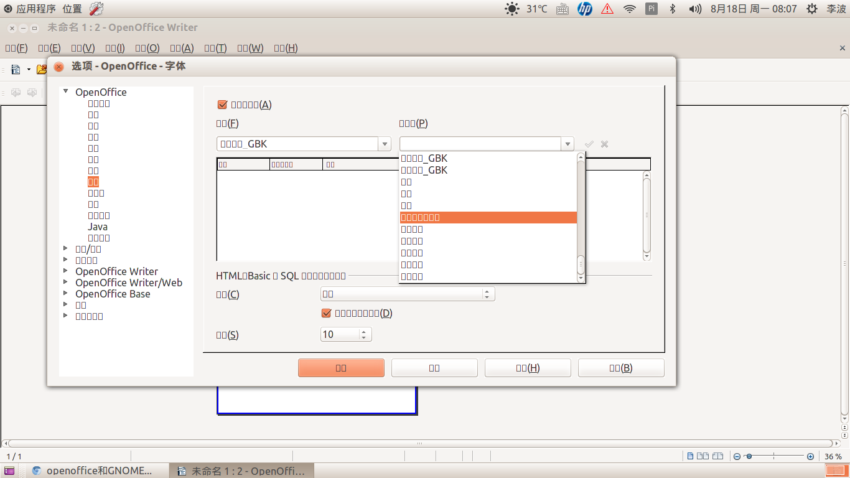Open the (O) menu in the menu bar
The height and width of the screenshot is (478, 850).
147,48
